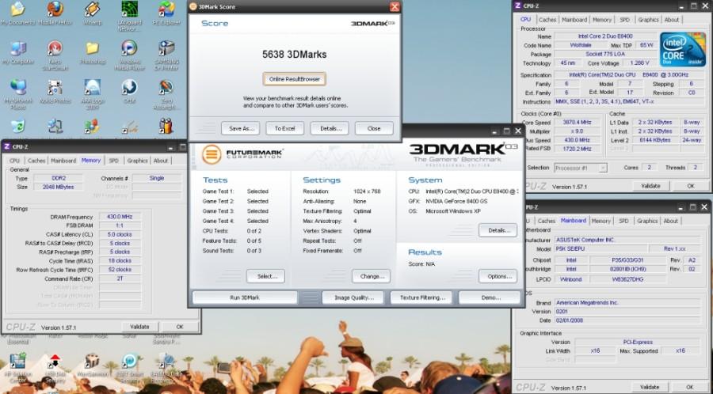Click Select under the Tests section
The image size is (713, 394).
tap(265, 276)
